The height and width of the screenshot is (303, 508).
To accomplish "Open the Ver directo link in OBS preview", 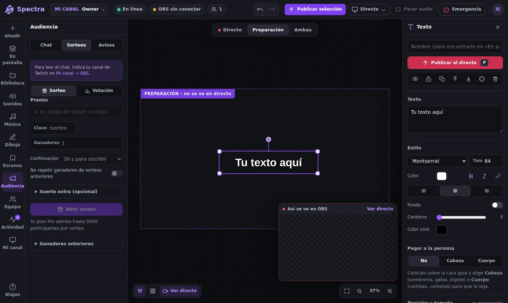I will click(380, 209).
